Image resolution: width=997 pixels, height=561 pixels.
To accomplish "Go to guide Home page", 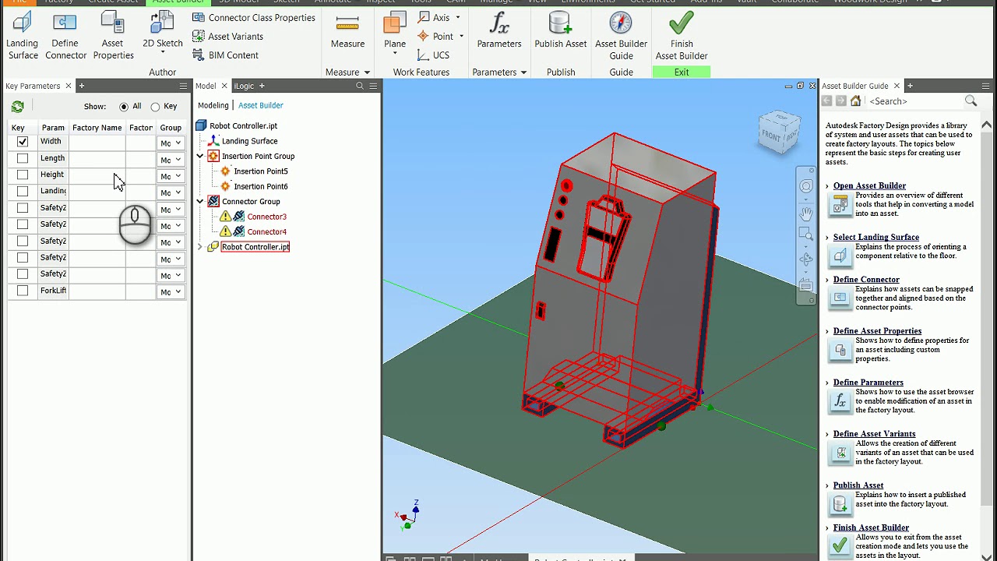I will [855, 101].
